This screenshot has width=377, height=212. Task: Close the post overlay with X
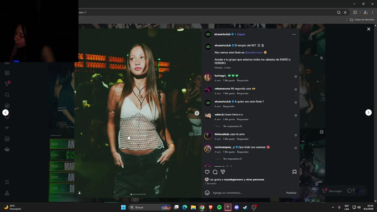click(x=368, y=29)
